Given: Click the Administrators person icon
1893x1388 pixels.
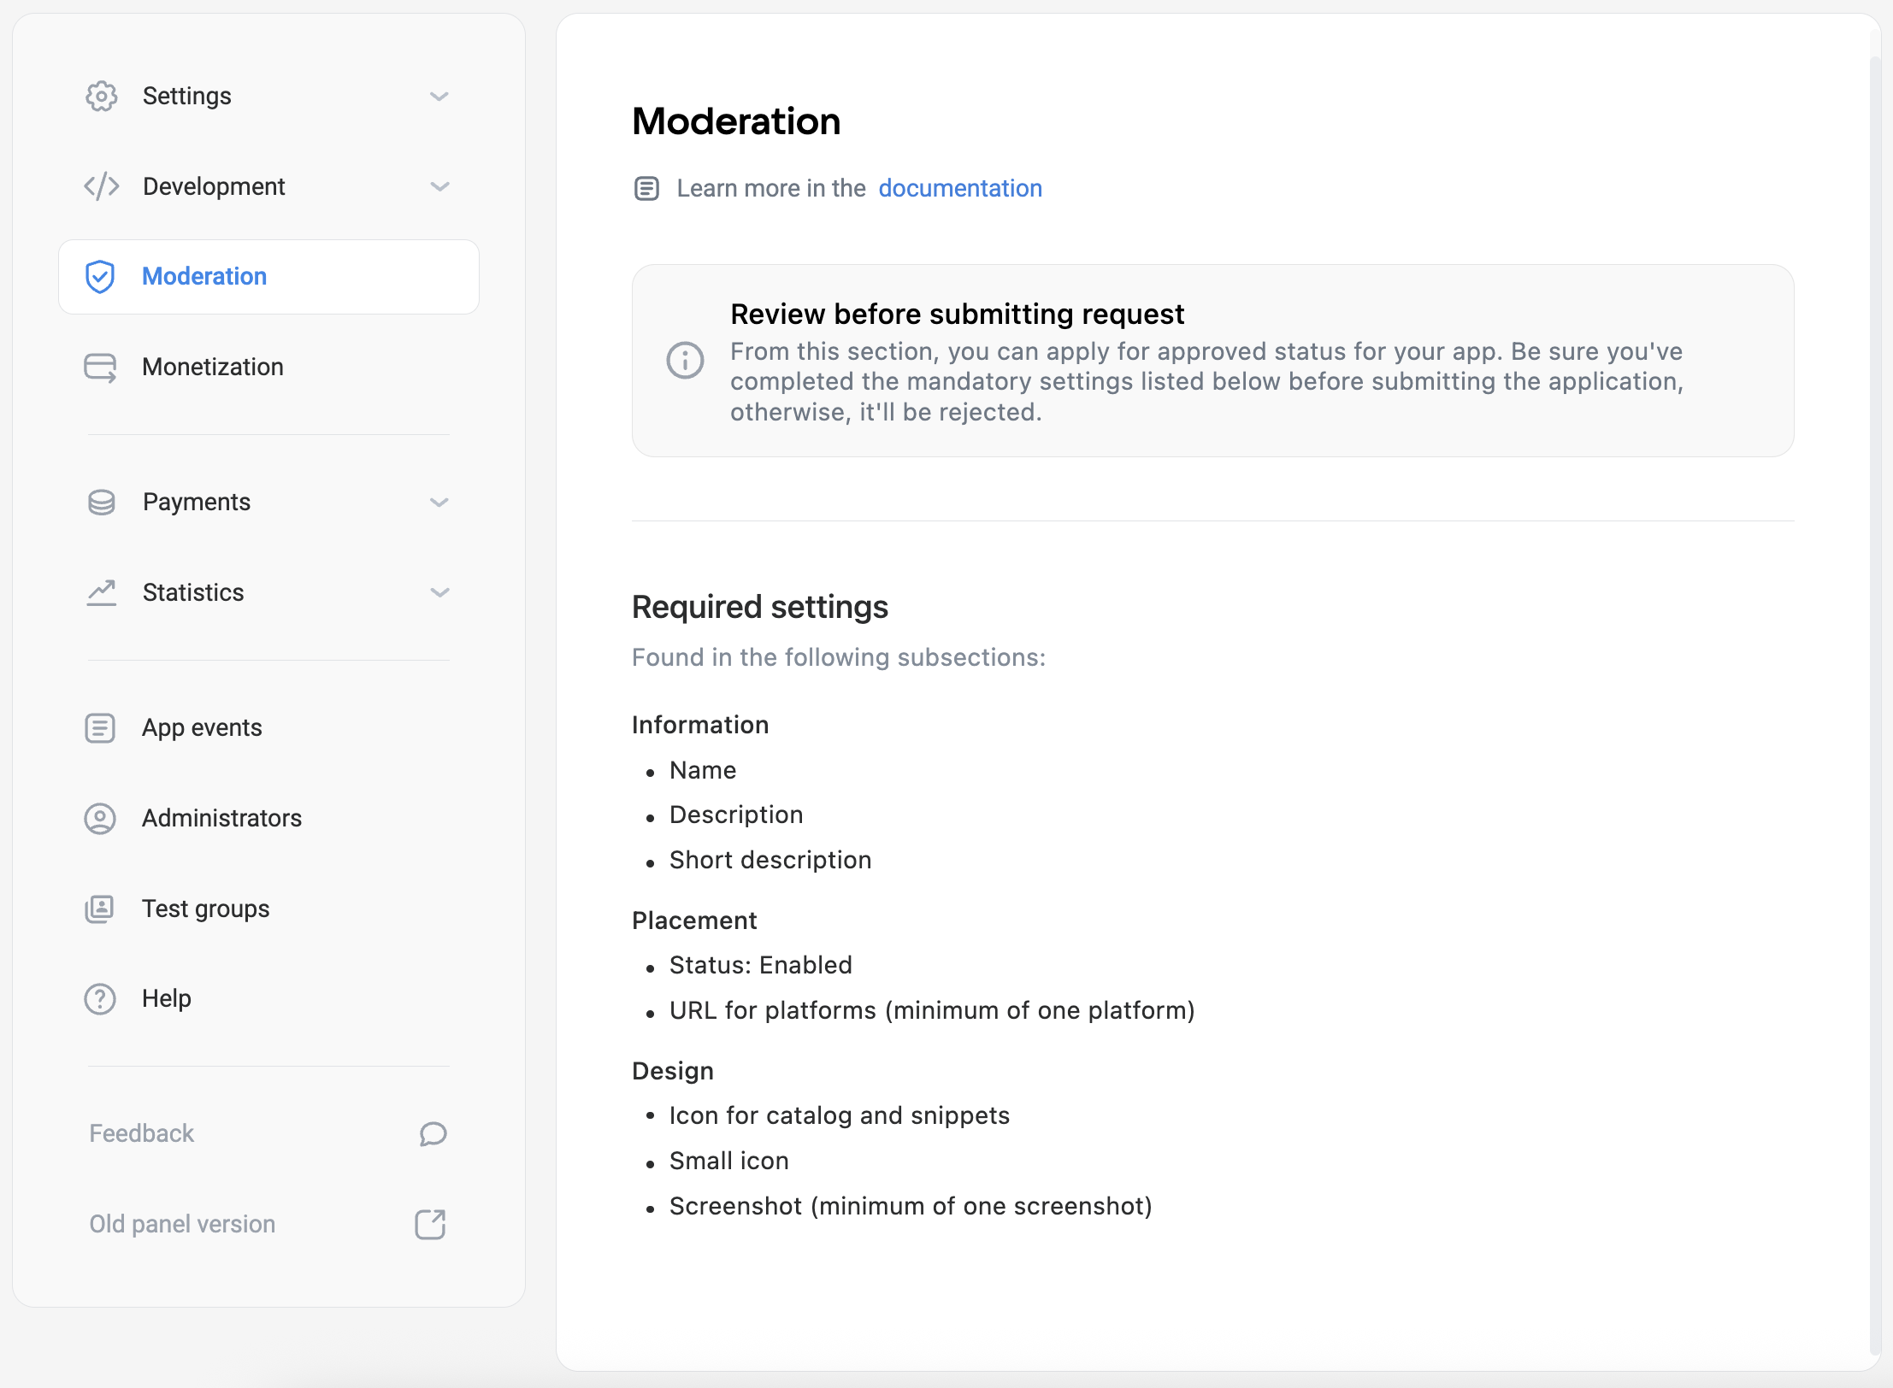Looking at the screenshot, I should (100, 819).
